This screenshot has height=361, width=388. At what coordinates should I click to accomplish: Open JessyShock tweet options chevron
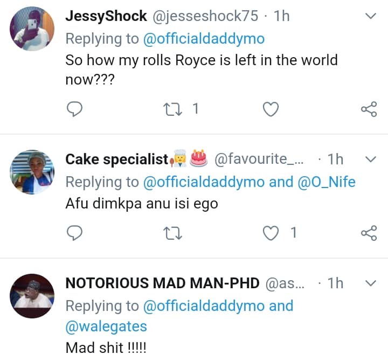click(x=370, y=17)
